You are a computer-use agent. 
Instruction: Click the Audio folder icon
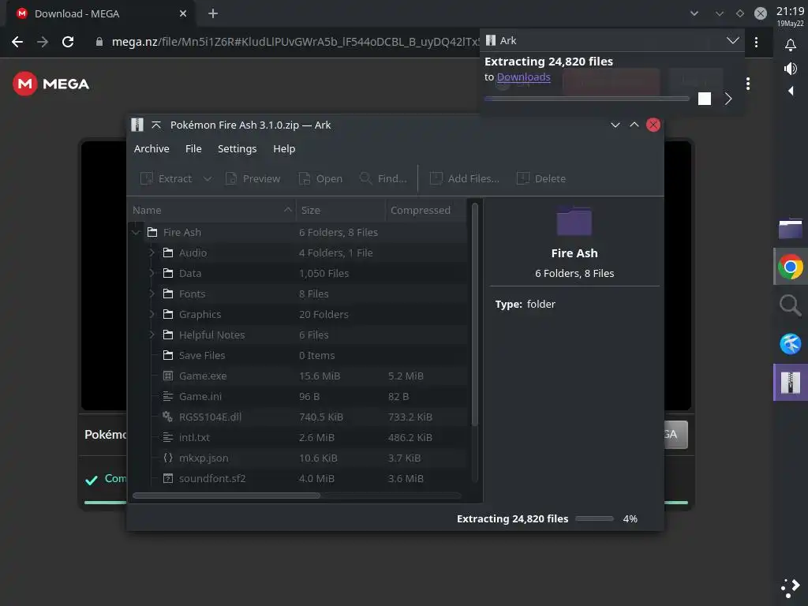coord(168,252)
